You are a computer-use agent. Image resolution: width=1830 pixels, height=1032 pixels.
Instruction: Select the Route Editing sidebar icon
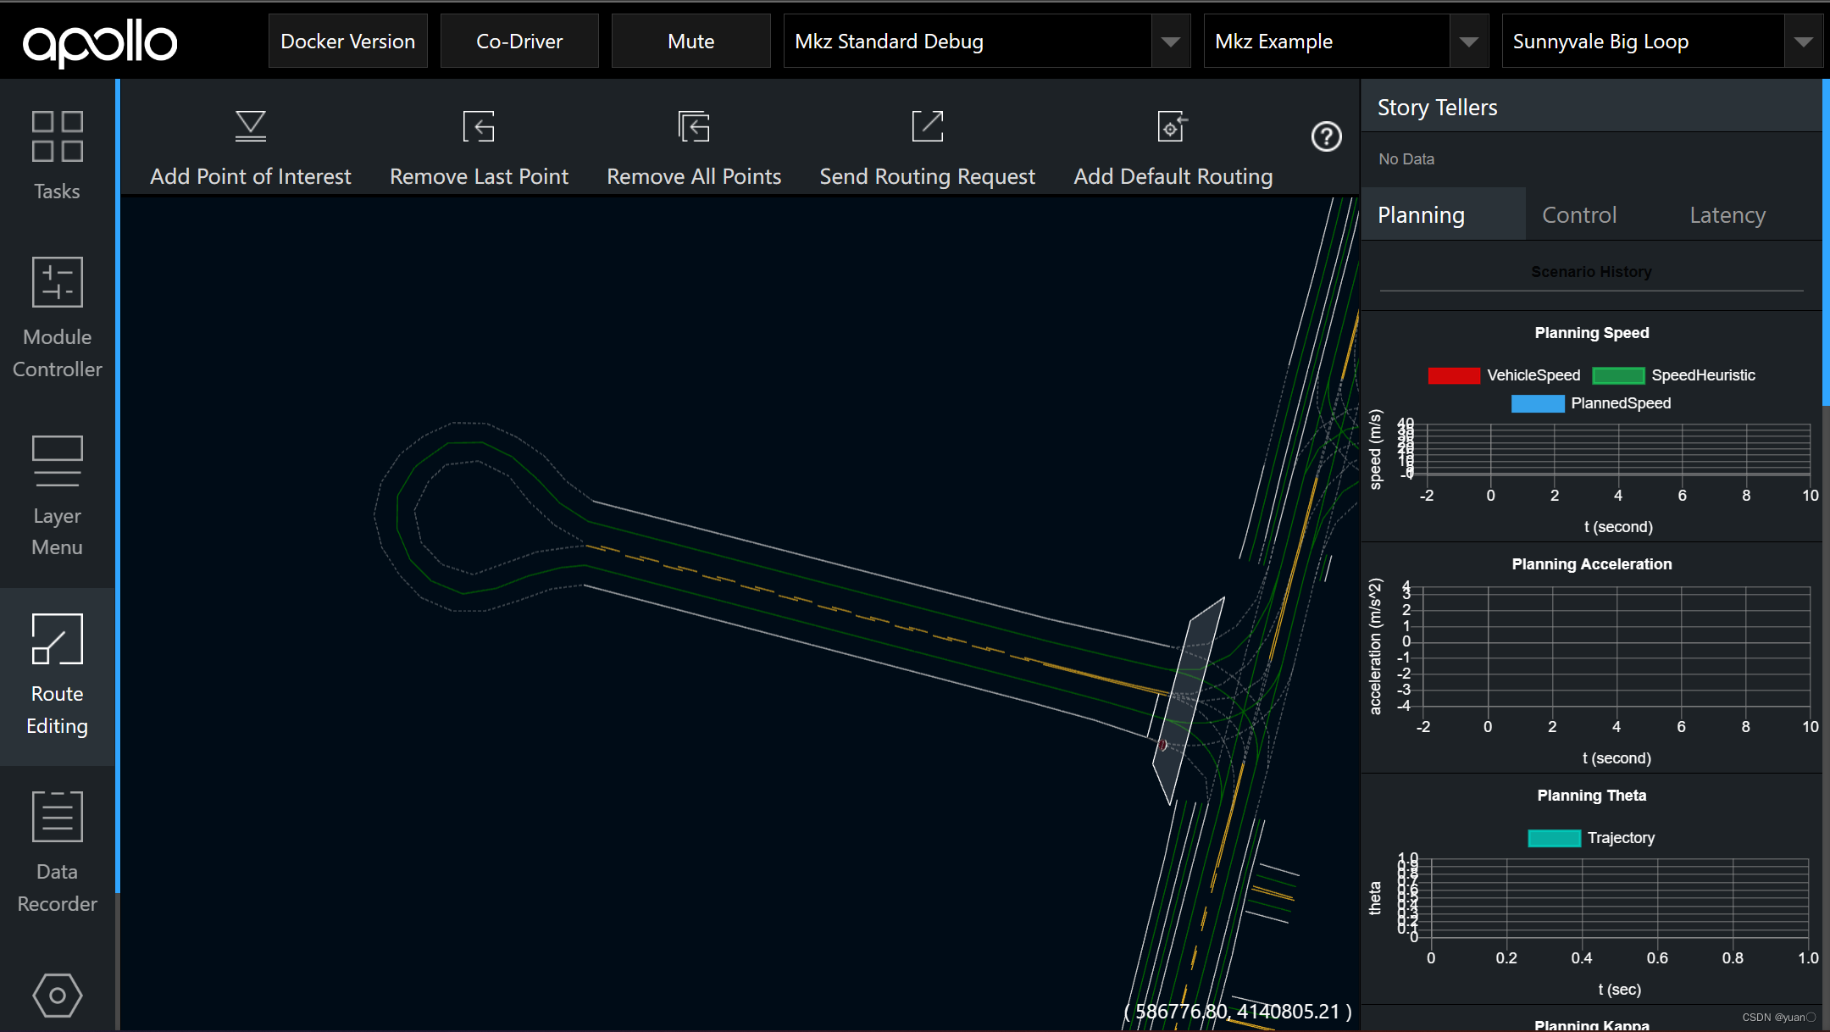tap(57, 639)
